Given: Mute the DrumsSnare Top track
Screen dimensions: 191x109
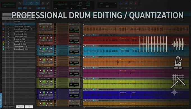Looking at the screenshot, I should click(x=51, y=38).
